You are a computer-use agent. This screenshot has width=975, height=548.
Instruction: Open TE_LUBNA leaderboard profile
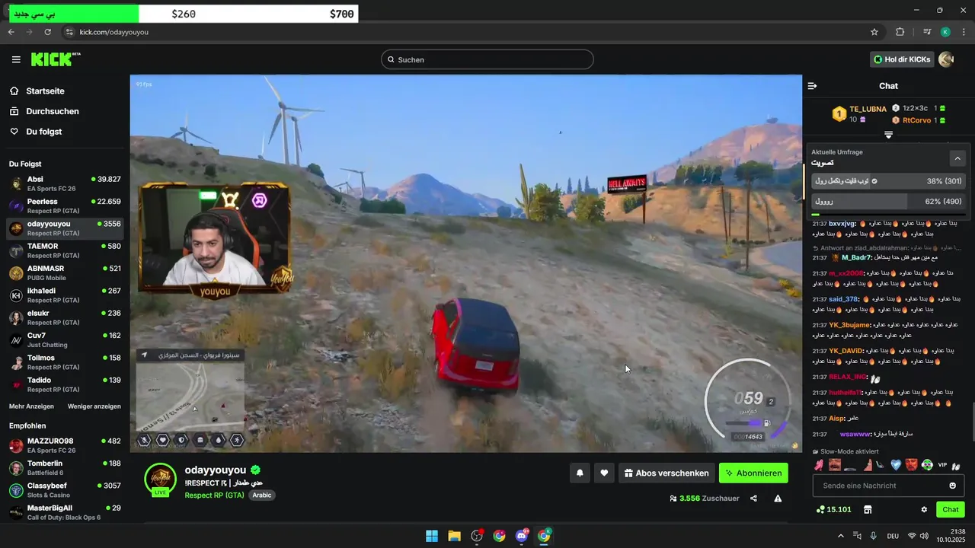pos(868,109)
